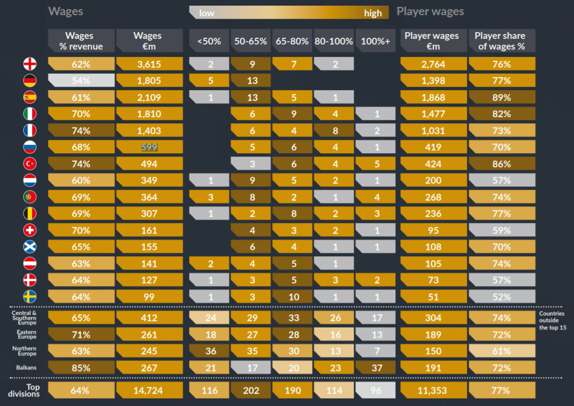
Task: Click the low-to-high gradient legend bar
Action: 288,12
